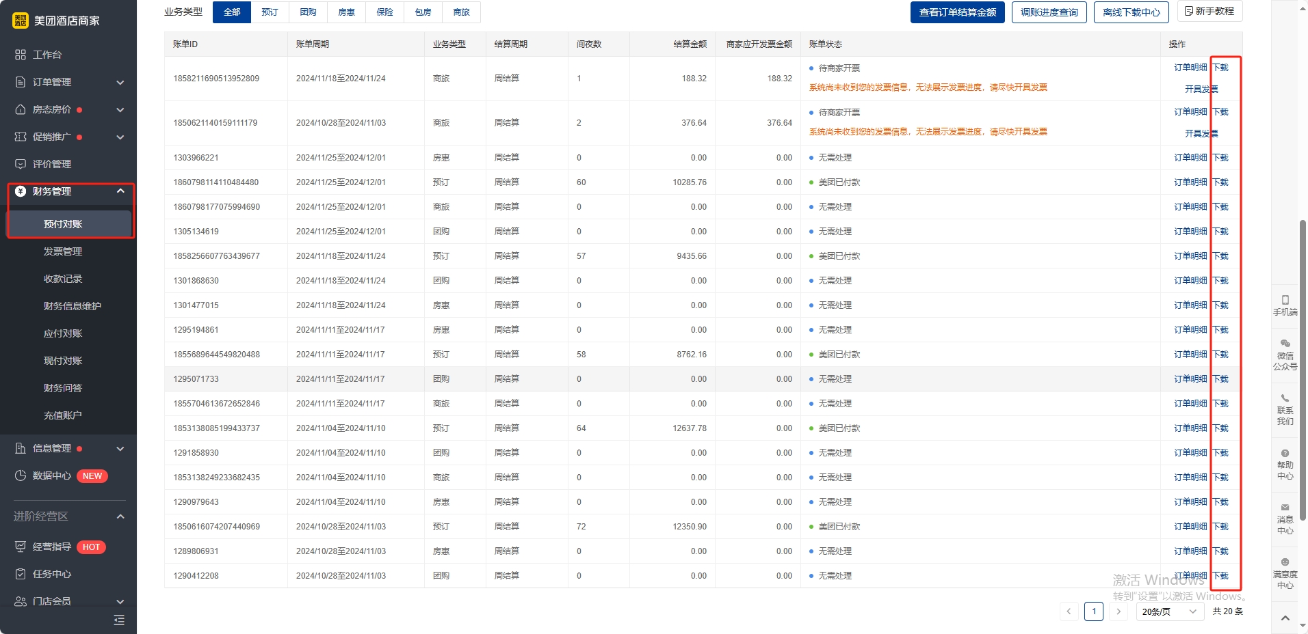Collapse the sidebar using bottom menu icon
1308x634 pixels.
point(119,620)
